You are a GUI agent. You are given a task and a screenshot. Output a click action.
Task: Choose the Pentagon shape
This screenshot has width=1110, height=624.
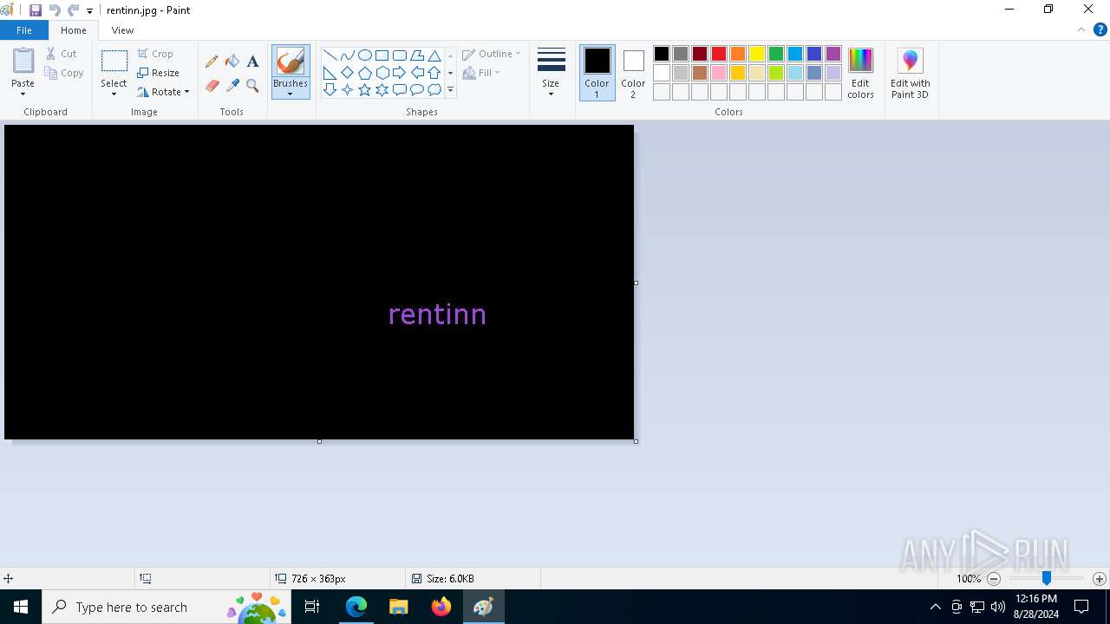tap(364, 73)
